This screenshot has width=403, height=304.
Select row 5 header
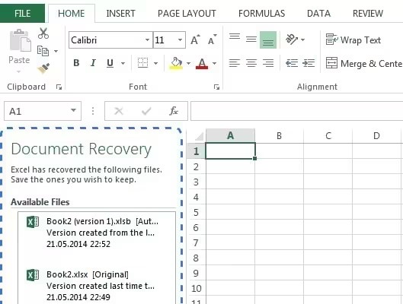pyautogui.click(x=197, y=212)
